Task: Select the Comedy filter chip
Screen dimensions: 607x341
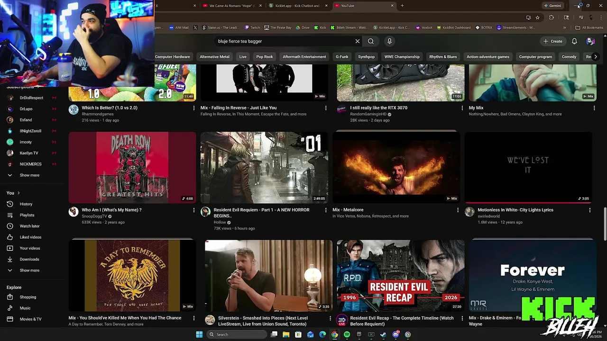Action: (569, 57)
